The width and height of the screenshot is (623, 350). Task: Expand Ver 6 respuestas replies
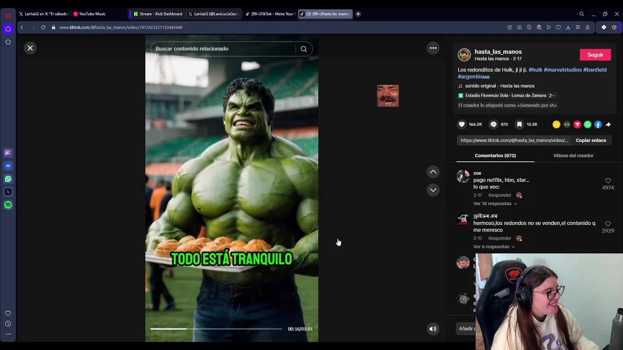pos(494,247)
